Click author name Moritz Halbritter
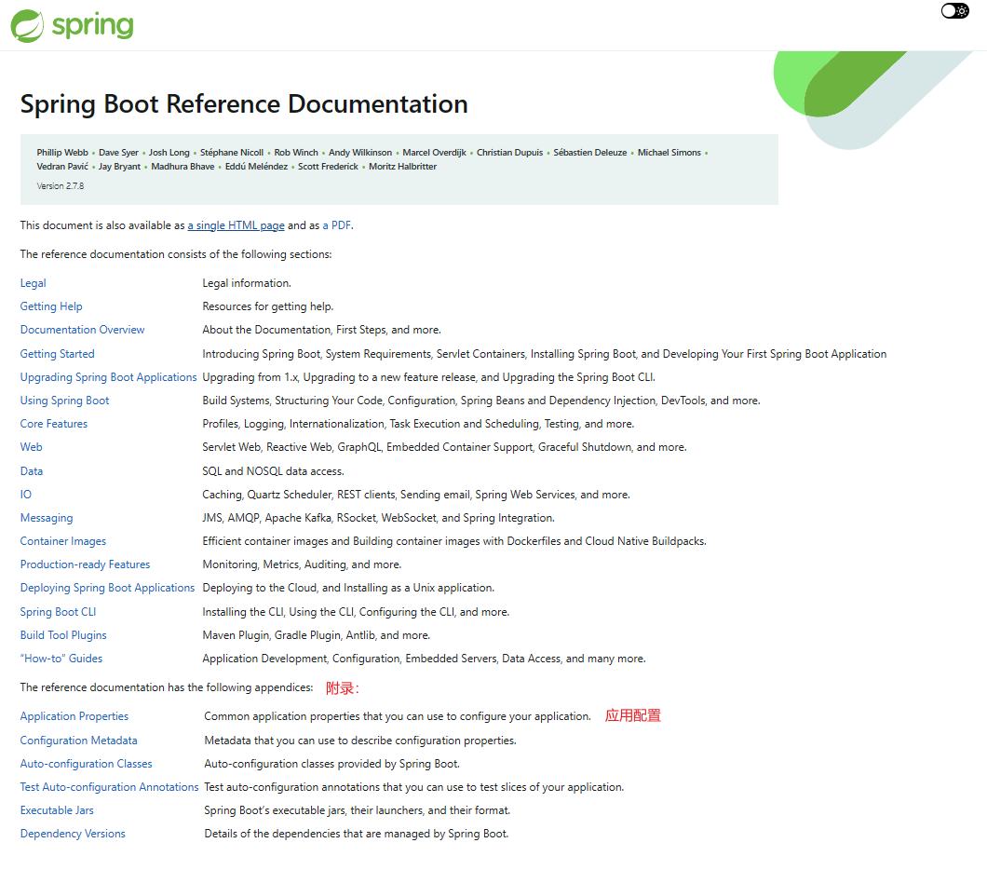This screenshot has width=987, height=870. click(403, 166)
